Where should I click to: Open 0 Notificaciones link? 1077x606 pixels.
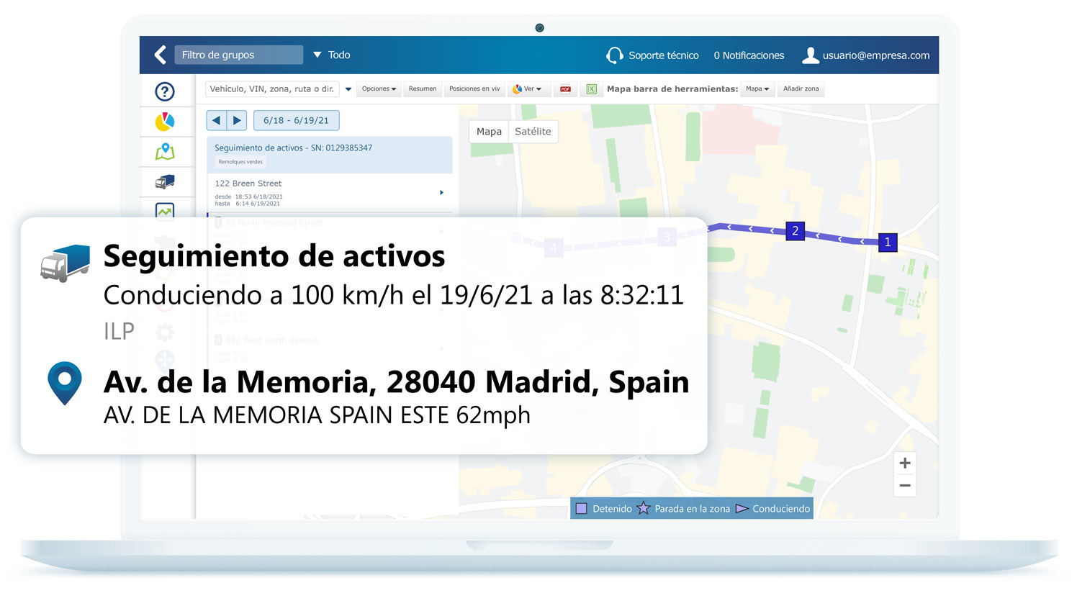pos(749,55)
